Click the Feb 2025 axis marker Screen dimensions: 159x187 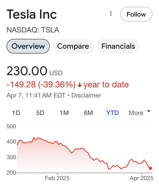tap(57, 178)
